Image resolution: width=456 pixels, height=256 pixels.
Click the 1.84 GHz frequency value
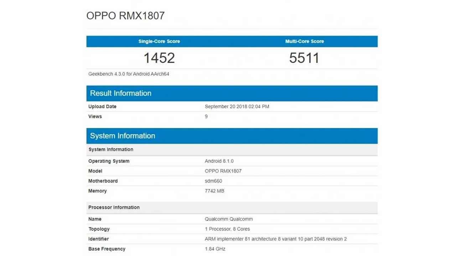point(215,249)
